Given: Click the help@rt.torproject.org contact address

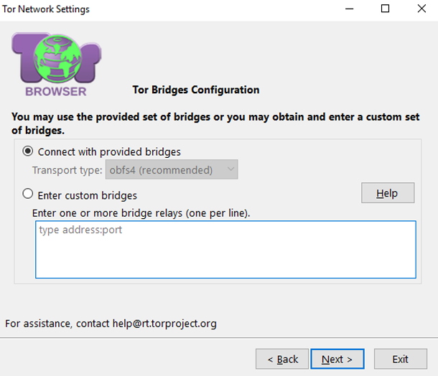Looking at the screenshot, I should (x=164, y=324).
